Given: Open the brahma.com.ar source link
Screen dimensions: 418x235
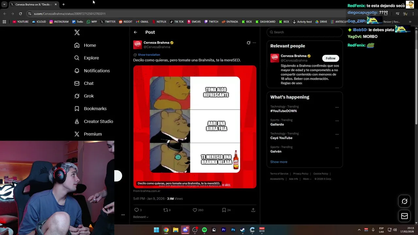Looking at the screenshot, I should [x=147, y=191].
